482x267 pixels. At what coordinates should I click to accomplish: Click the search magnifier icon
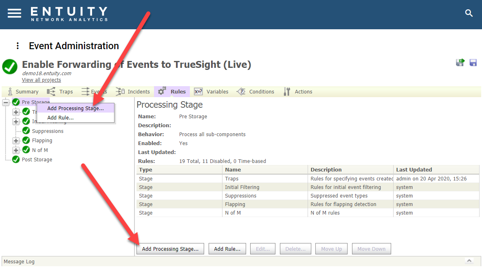click(x=469, y=13)
